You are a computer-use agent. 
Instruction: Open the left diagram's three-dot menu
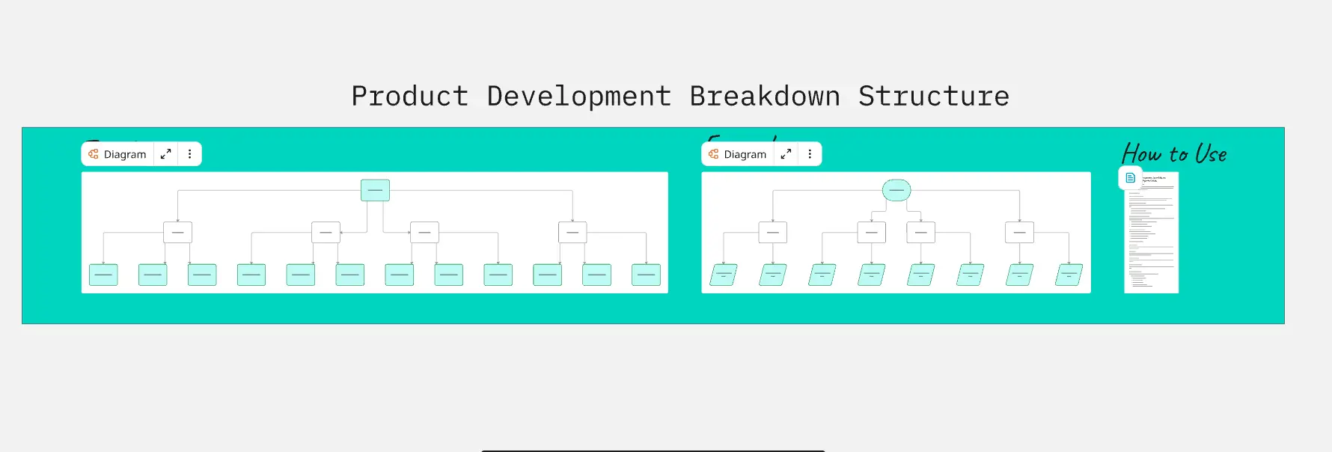189,154
